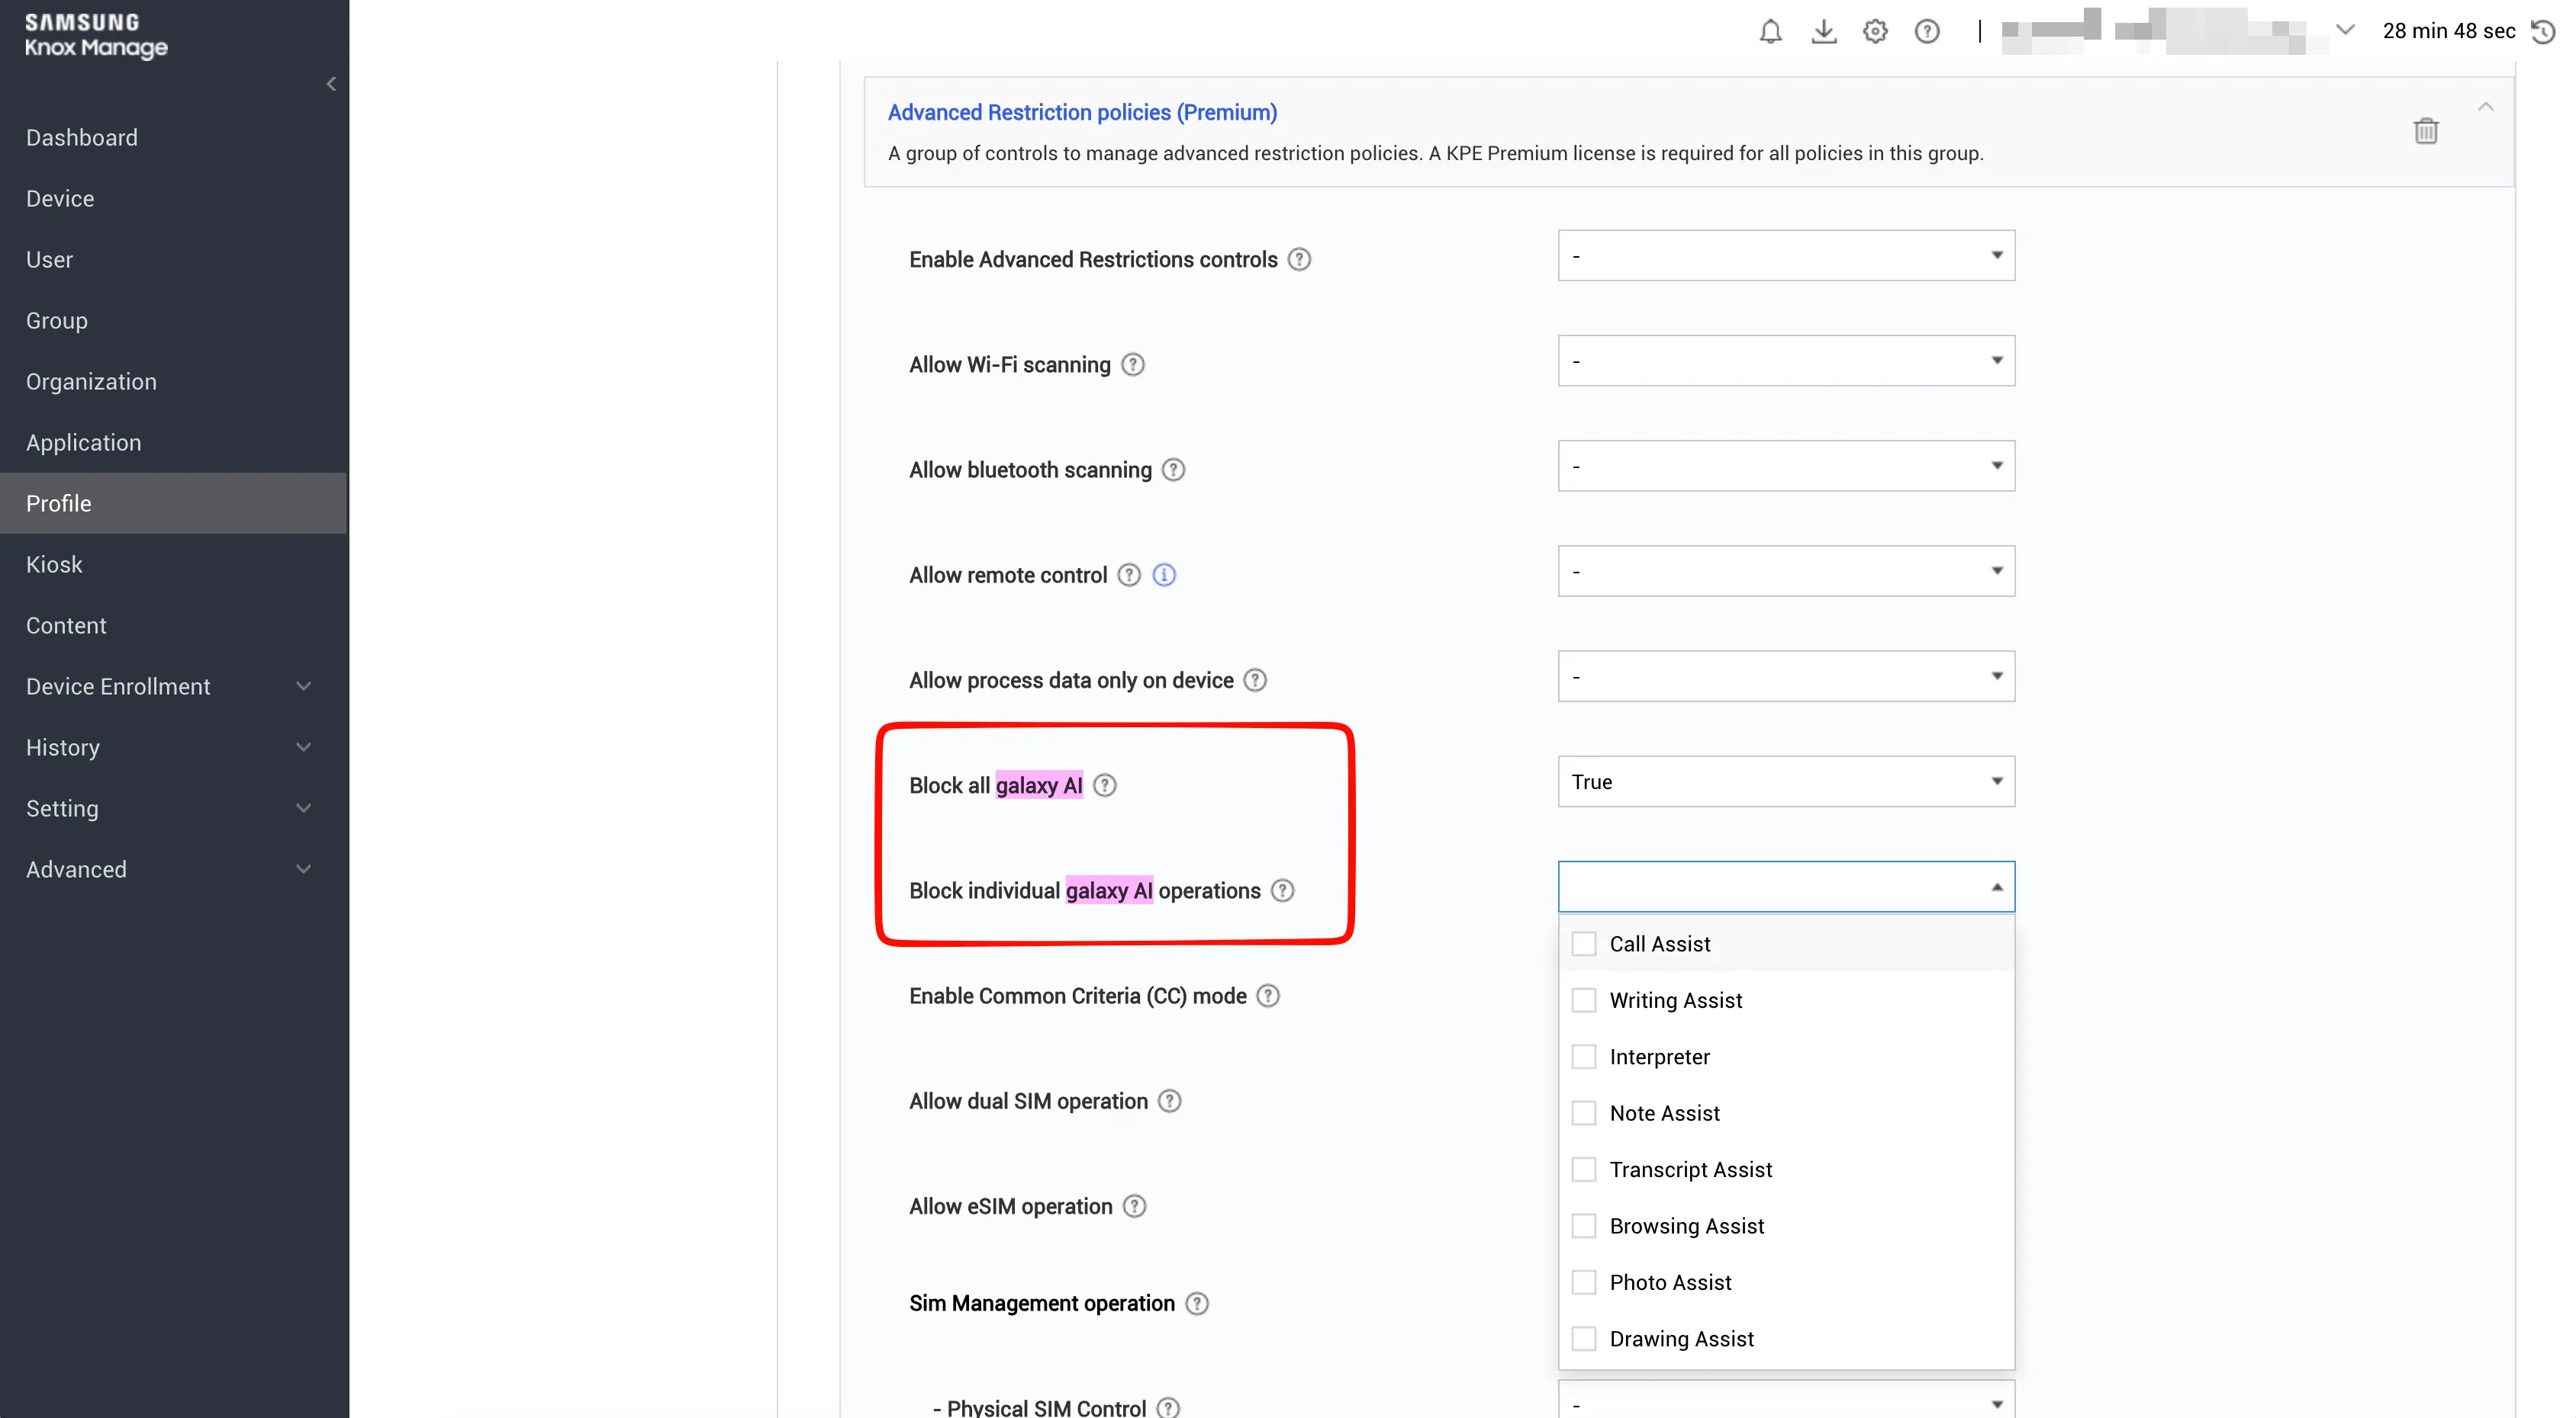Open the Allow Wi-Fi scanning dropdown

(x=1785, y=361)
